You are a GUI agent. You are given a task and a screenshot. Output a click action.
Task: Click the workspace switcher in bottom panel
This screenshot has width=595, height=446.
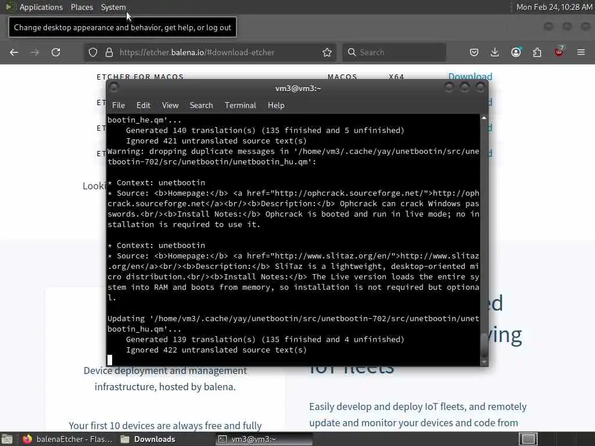528,439
